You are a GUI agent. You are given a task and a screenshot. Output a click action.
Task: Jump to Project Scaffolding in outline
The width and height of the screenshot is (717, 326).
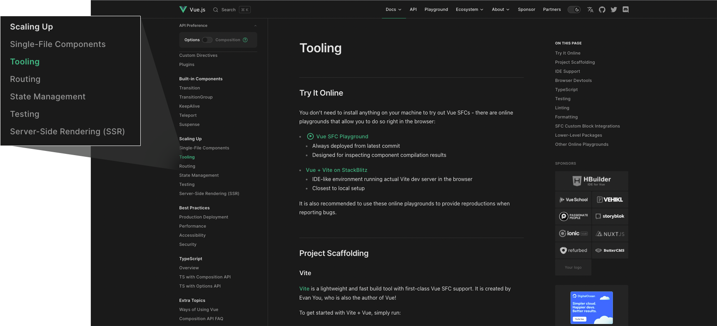[x=575, y=62]
